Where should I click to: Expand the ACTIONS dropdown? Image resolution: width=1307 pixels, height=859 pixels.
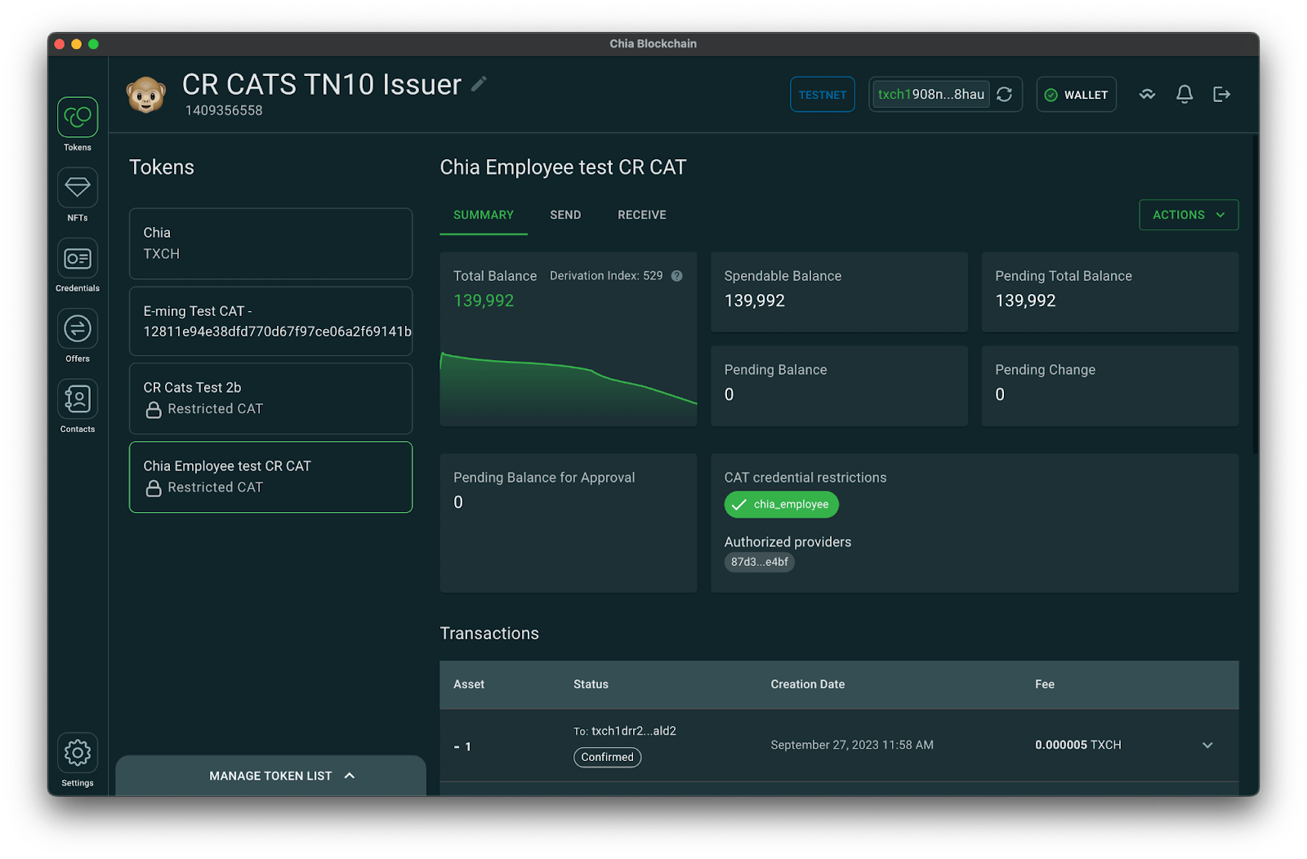(x=1188, y=215)
